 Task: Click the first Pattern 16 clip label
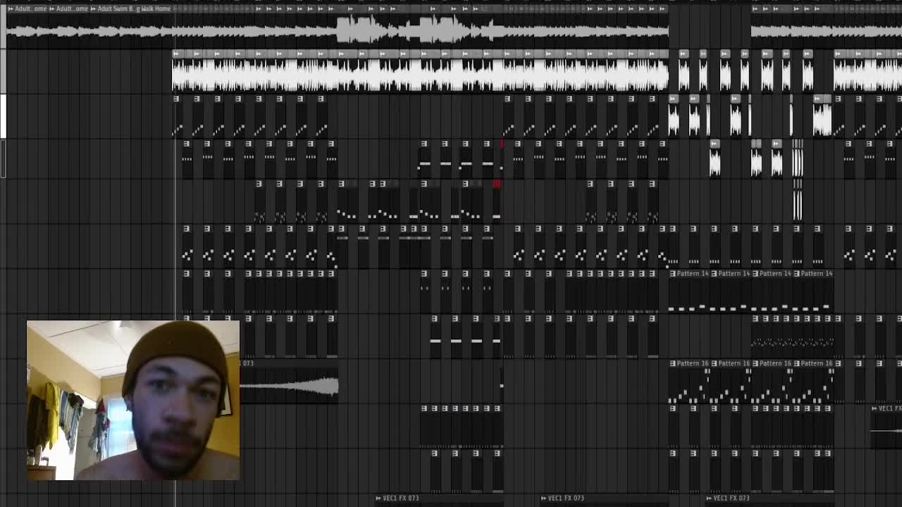click(693, 363)
